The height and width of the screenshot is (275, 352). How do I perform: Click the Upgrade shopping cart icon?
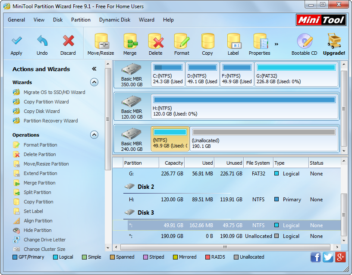pyautogui.click(x=334, y=41)
